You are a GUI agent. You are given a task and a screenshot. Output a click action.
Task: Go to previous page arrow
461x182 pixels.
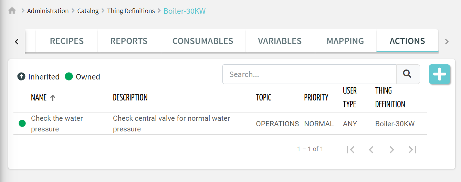click(371, 149)
